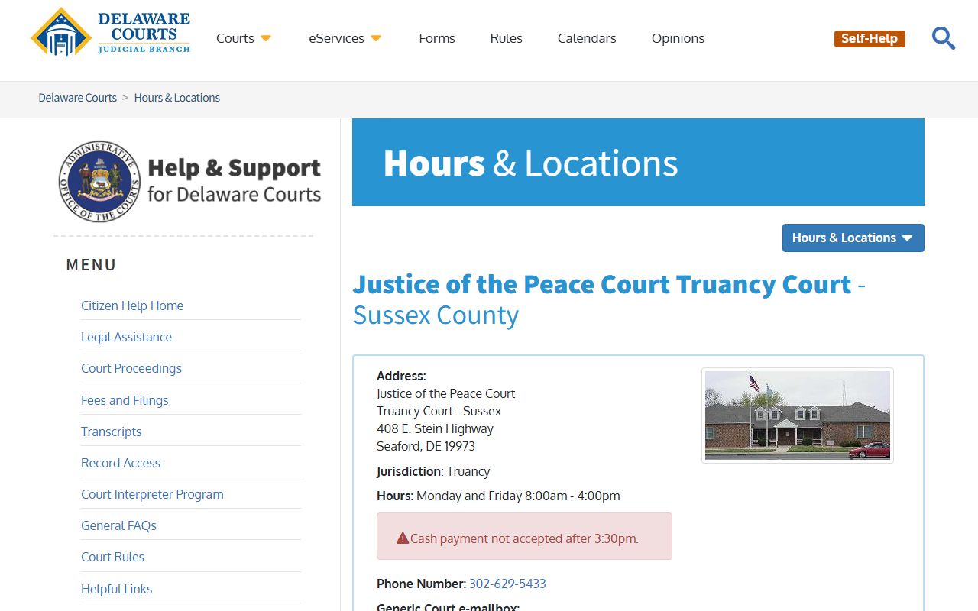978x611 pixels.
Task: Click the 'Jurisdiction: Truancy' line
Action: pyautogui.click(x=433, y=471)
